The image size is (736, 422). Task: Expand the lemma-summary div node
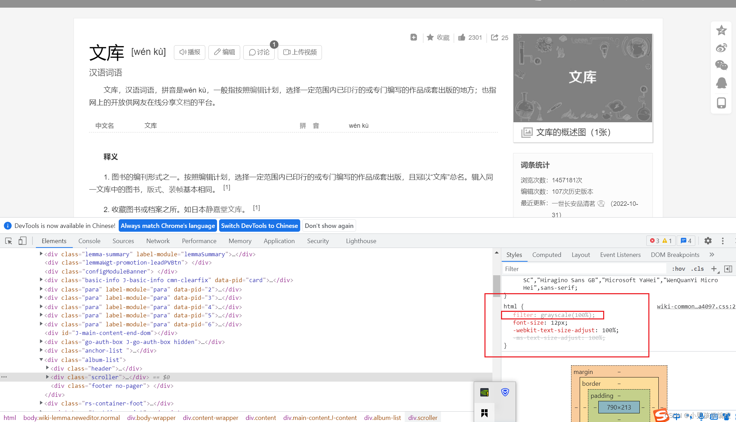tap(41, 254)
